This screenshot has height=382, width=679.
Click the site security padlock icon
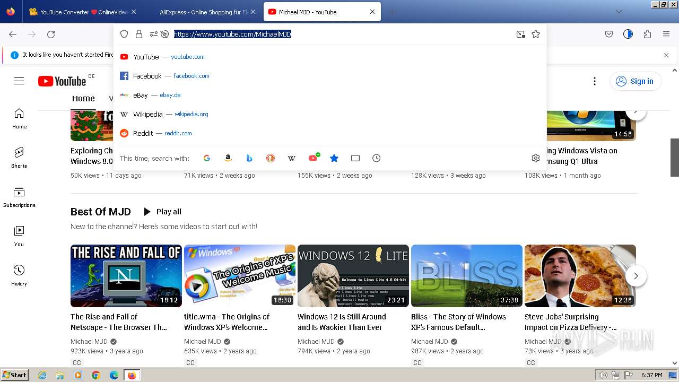pyautogui.click(x=139, y=34)
